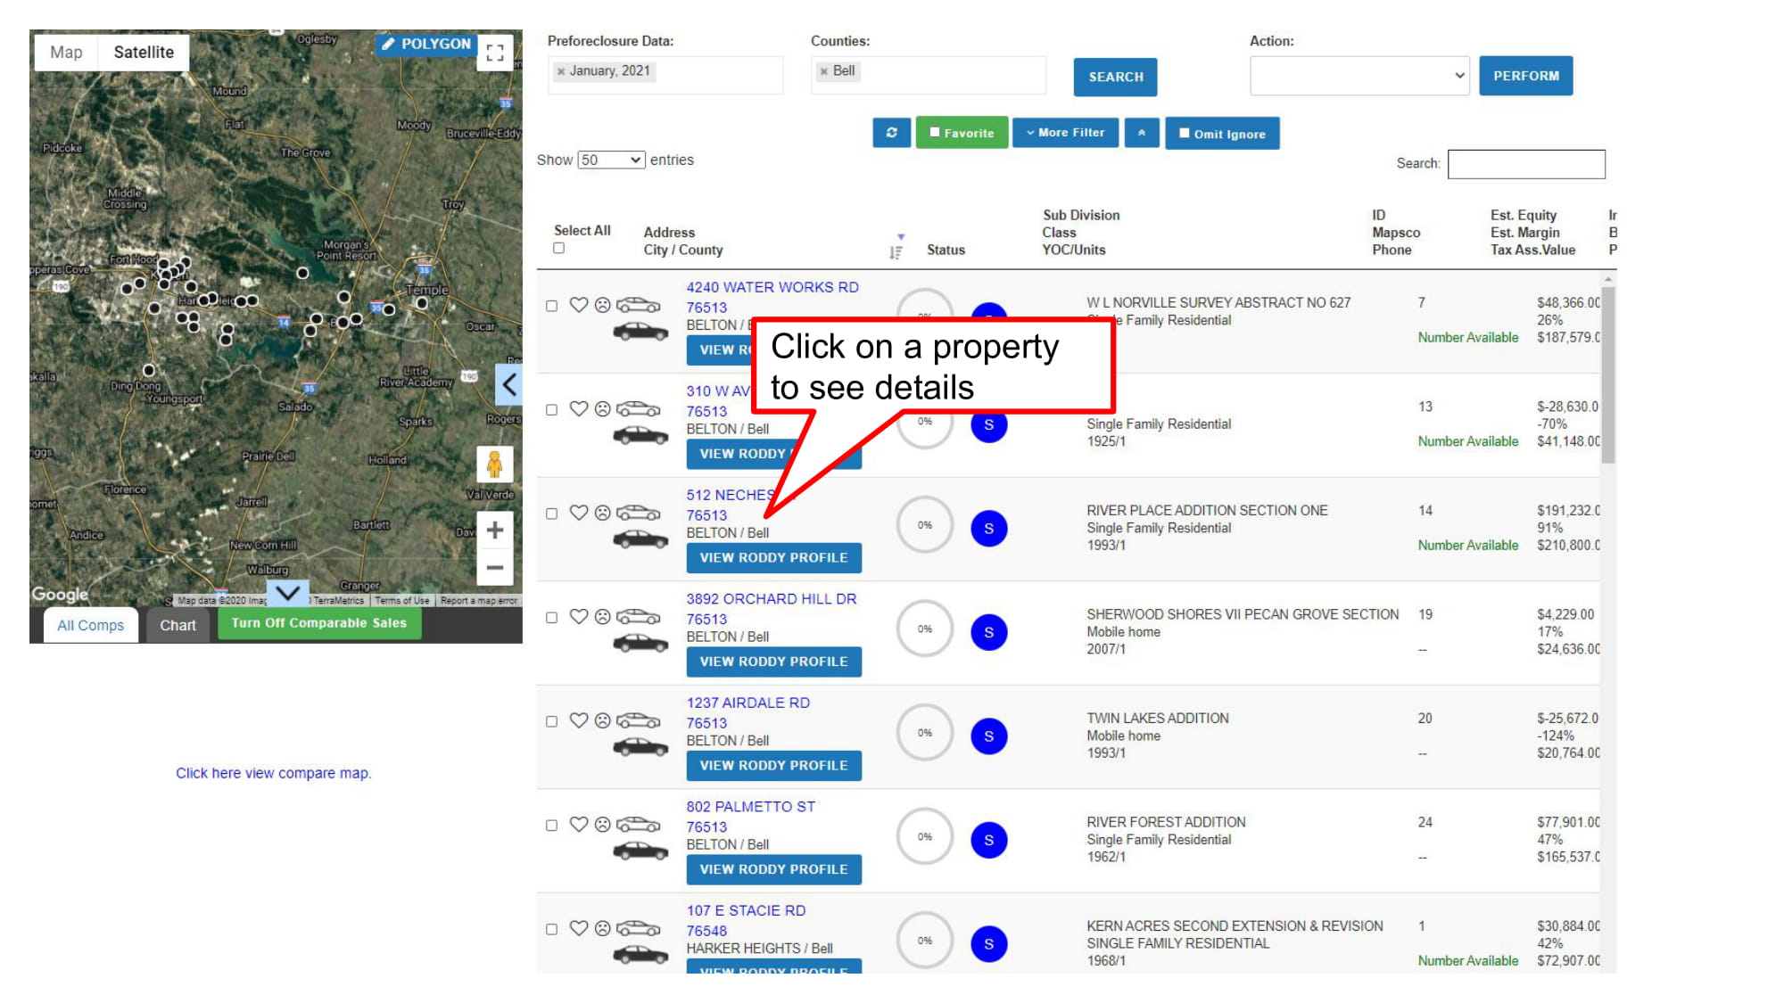Remove the Bell county tag
Viewport: 1784px width, 1003px height.
coord(823,71)
